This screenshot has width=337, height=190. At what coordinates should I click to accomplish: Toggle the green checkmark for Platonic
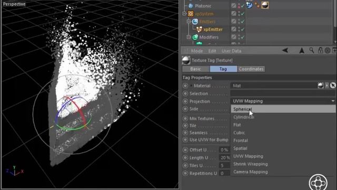pos(243,6)
